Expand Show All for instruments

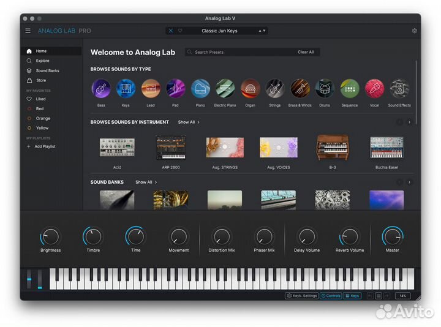[x=189, y=122]
